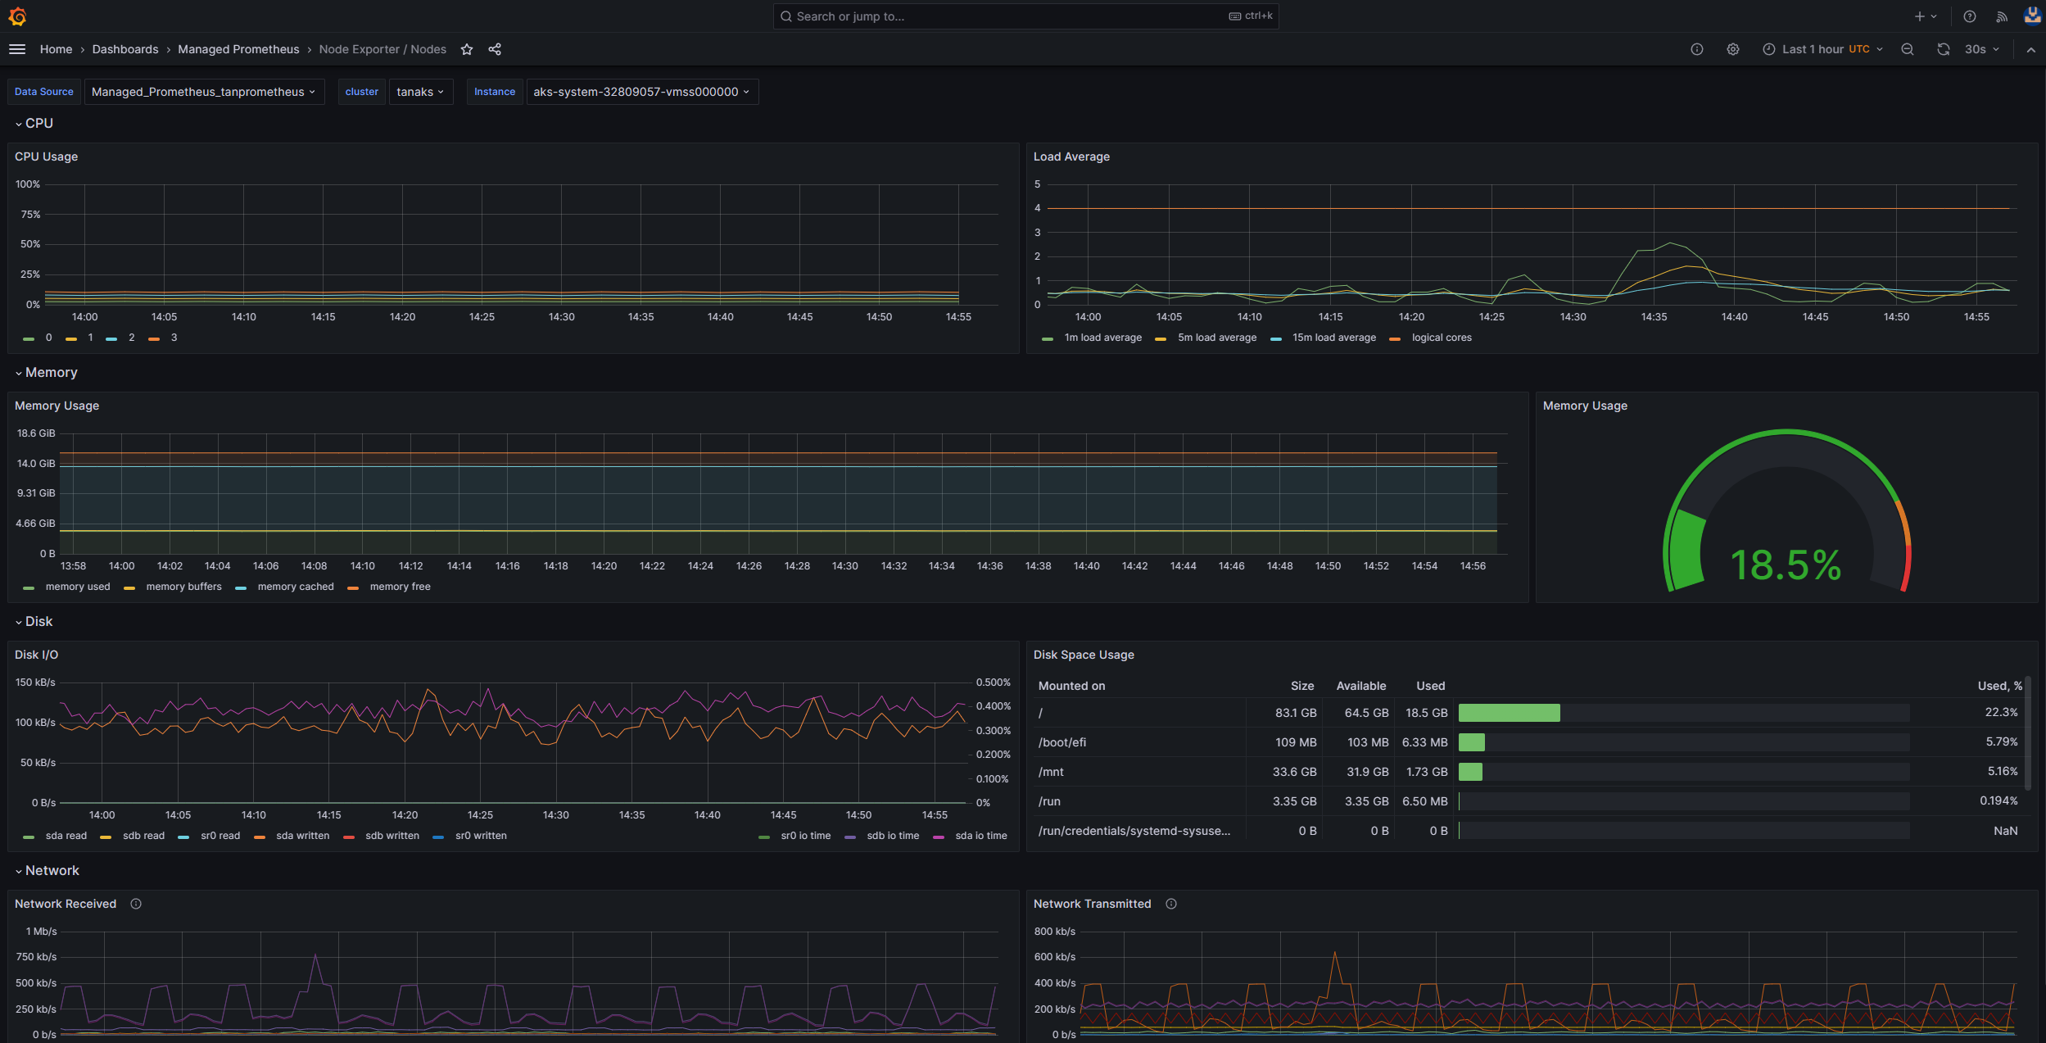
Task: Open the news feed icon
Action: (x=2002, y=16)
